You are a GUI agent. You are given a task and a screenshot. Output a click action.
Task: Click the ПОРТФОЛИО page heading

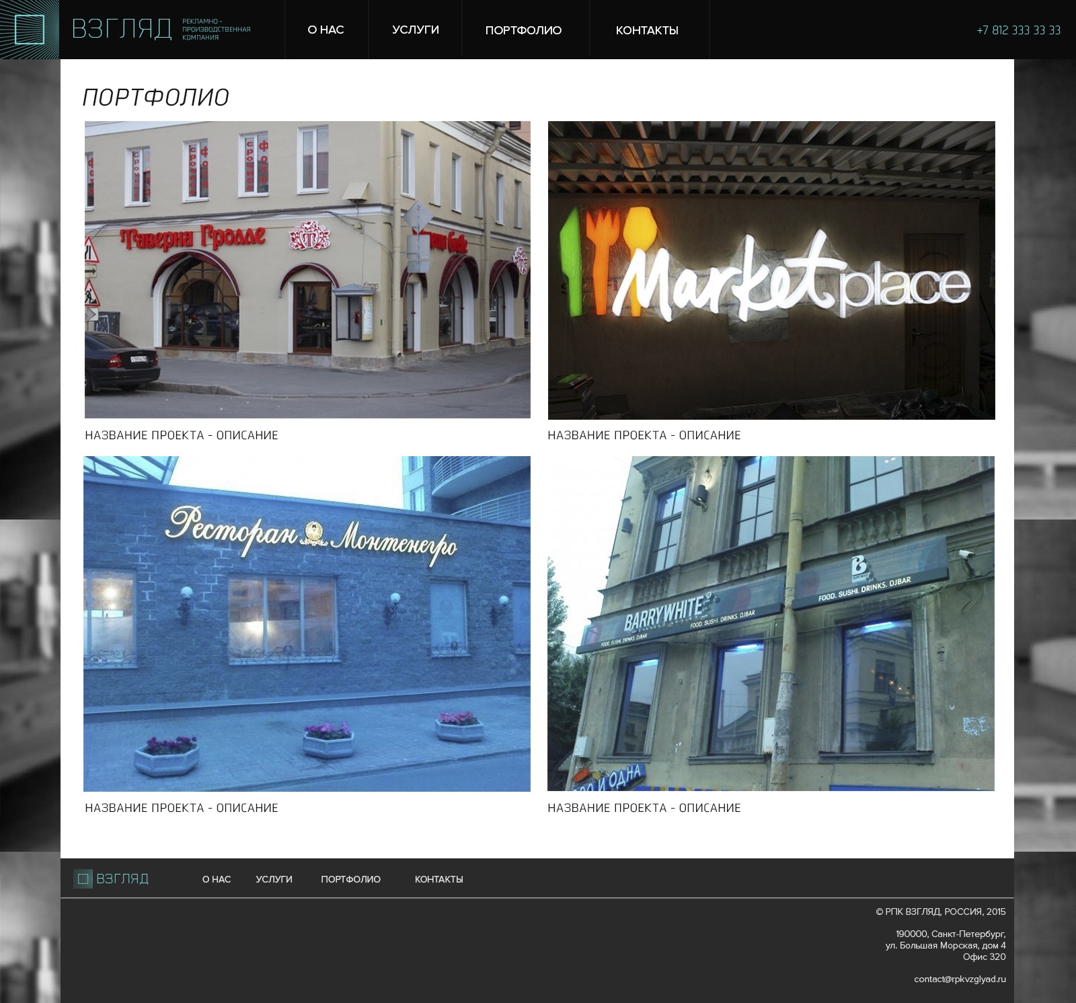[x=156, y=98]
